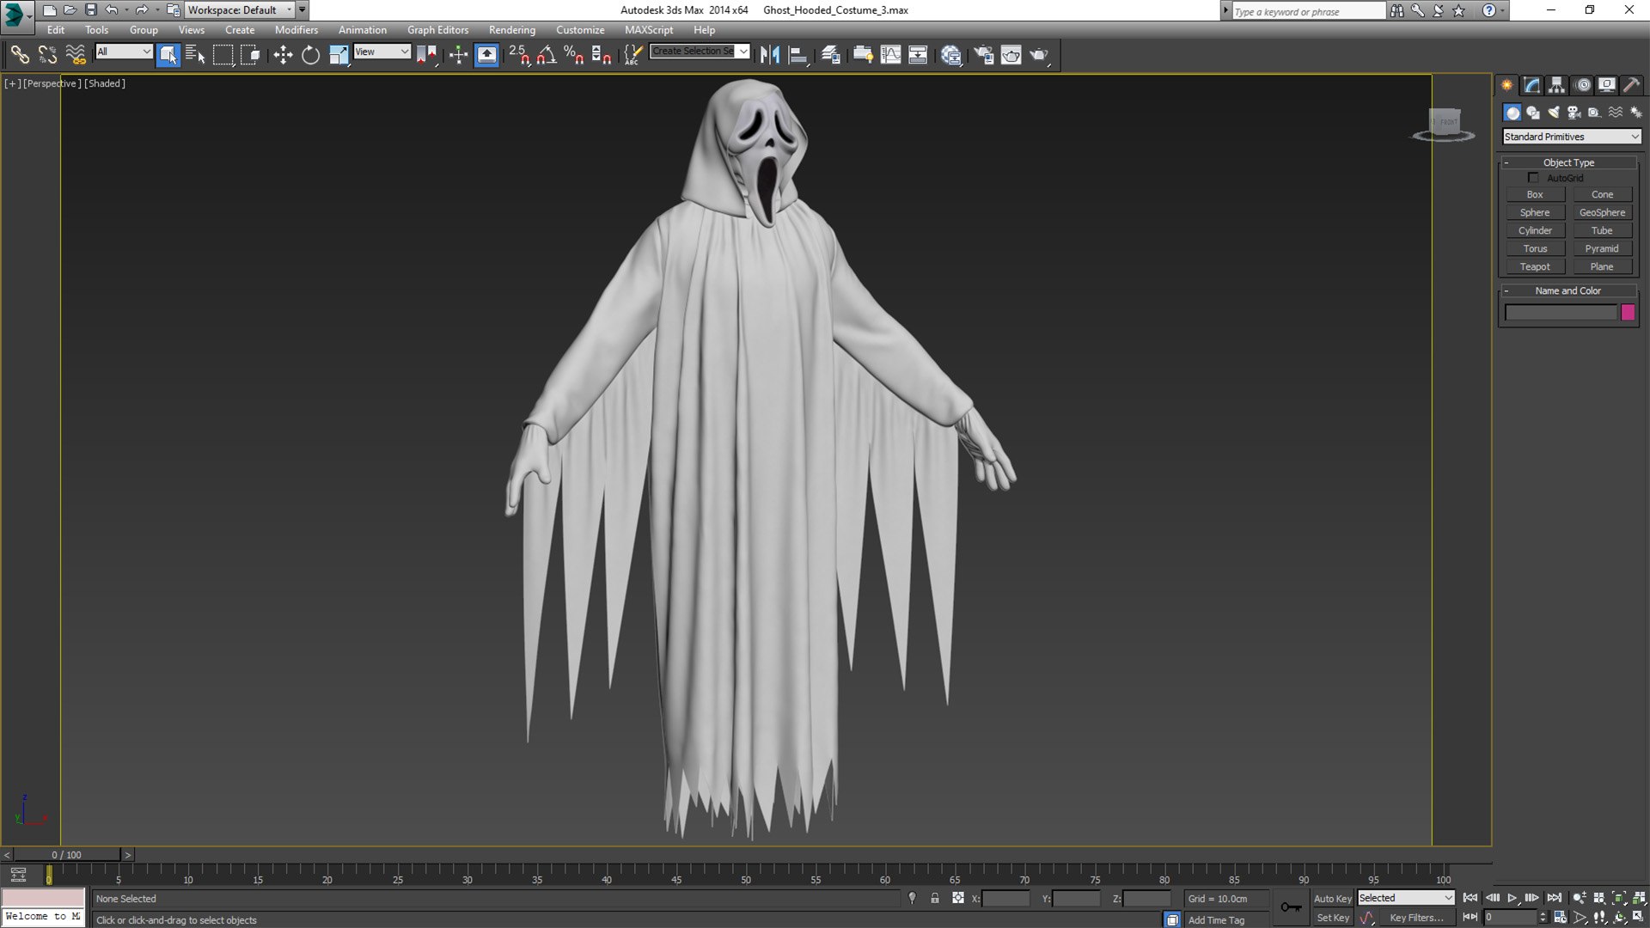Open the Layer Manager
This screenshot has width=1650, height=928.
(830, 55)
